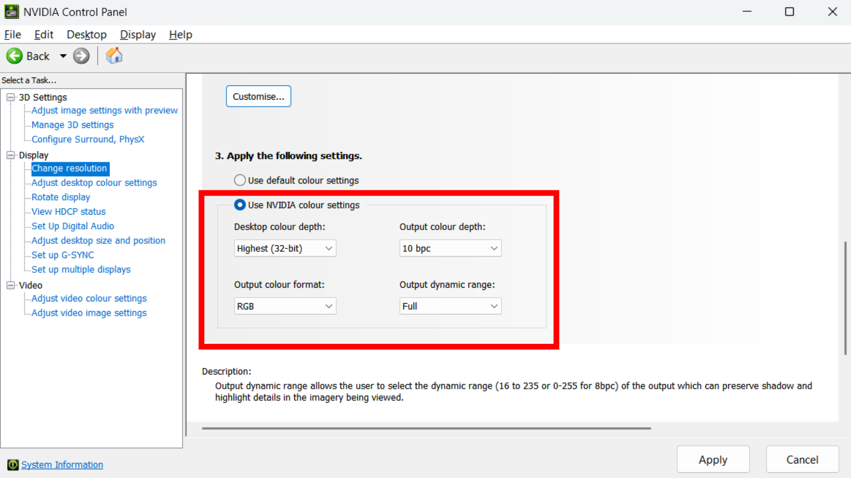Collapse the Video tree node
The width and height of the screenshot is (851, 478).
11,285
